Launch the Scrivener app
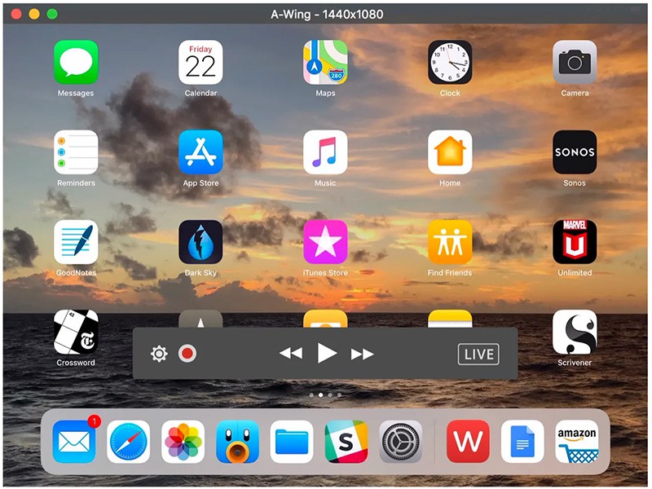Viewport: 652px width, 489px height. point(575,332)
